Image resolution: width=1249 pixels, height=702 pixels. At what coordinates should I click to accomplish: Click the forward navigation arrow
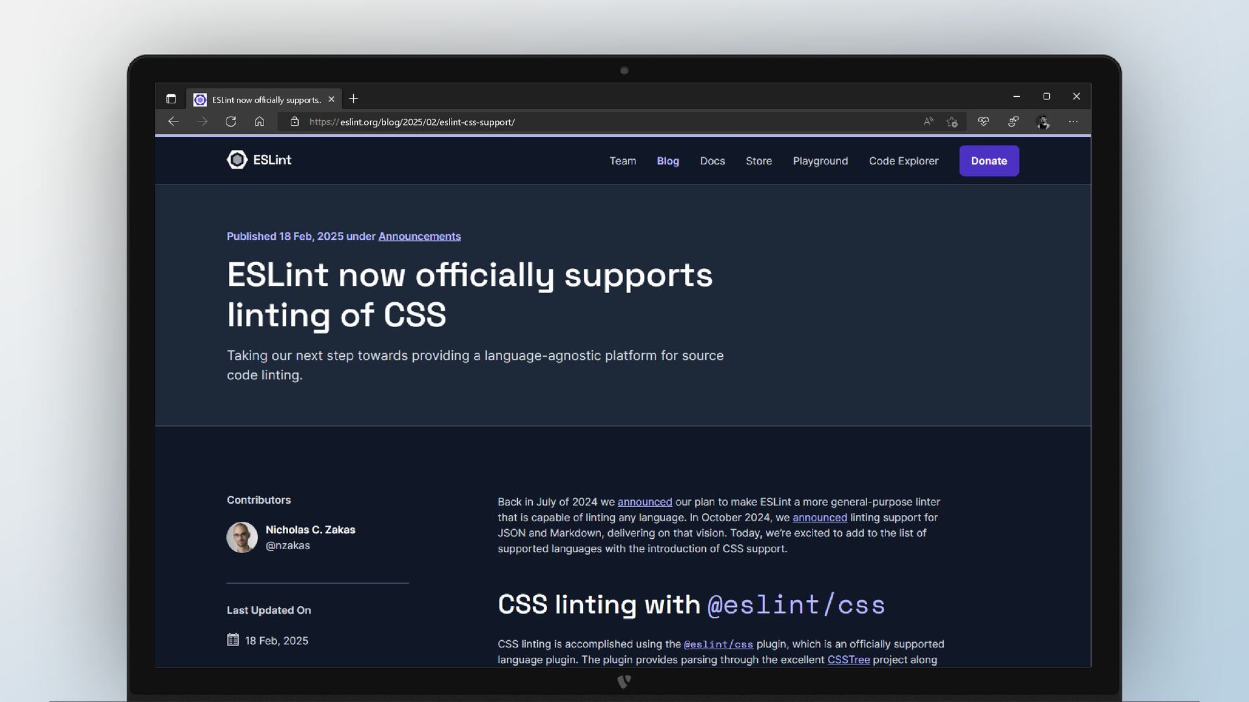pos(202,122)
